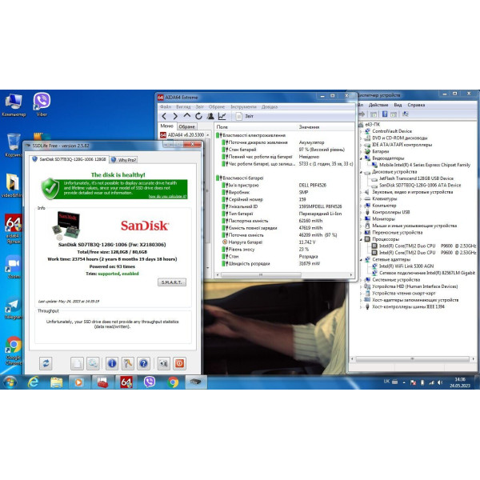
Task: Open Файл menu in AIDA64
Action: (166, 107)
